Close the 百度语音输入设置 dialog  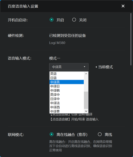[x=123, y=6]
